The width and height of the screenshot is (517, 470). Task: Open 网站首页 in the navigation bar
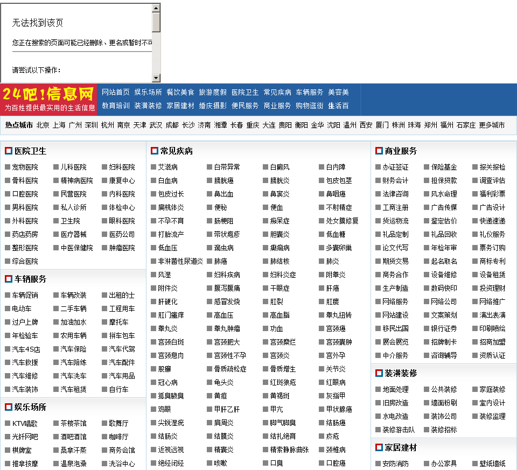pos(115,92)
